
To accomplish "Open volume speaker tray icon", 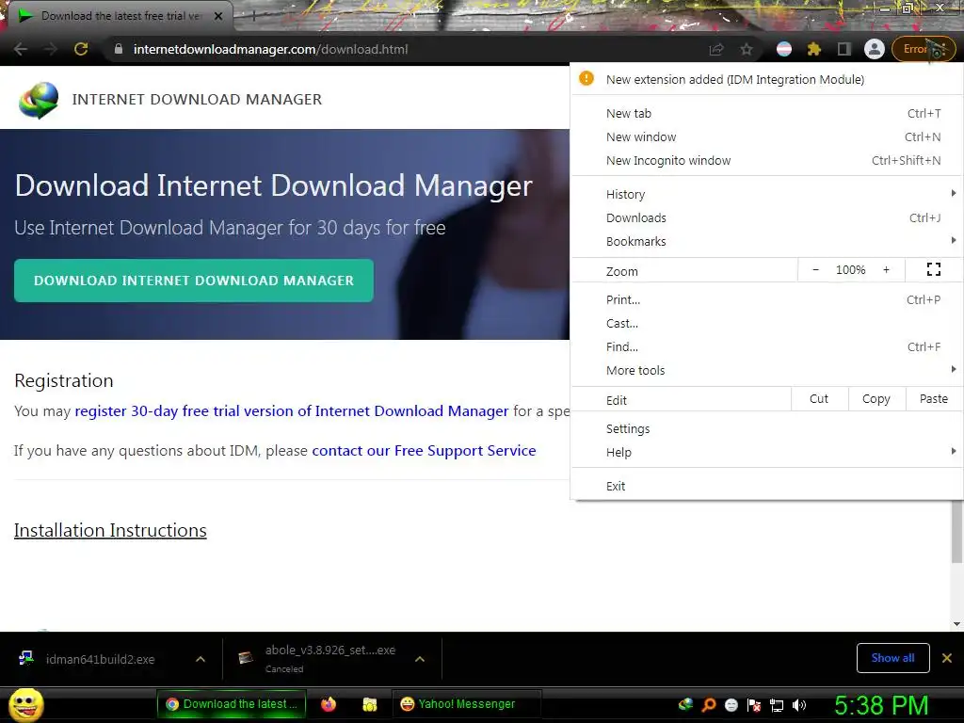I will [799, 705].
